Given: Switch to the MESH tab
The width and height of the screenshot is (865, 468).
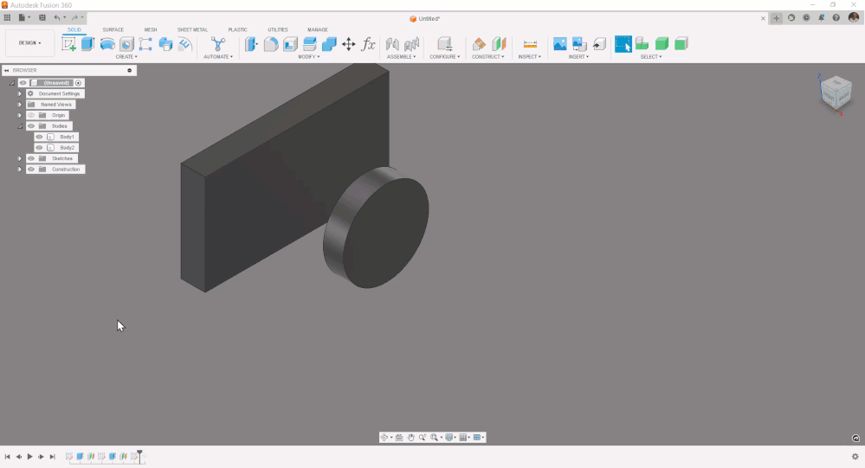Looking at the screenshot, I should point(151,29).
